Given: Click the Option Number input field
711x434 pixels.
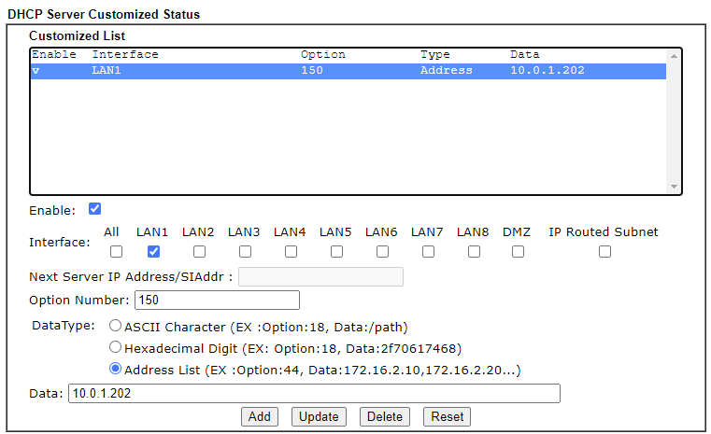Looking at the screenshot, I should (x=217, y=300).
